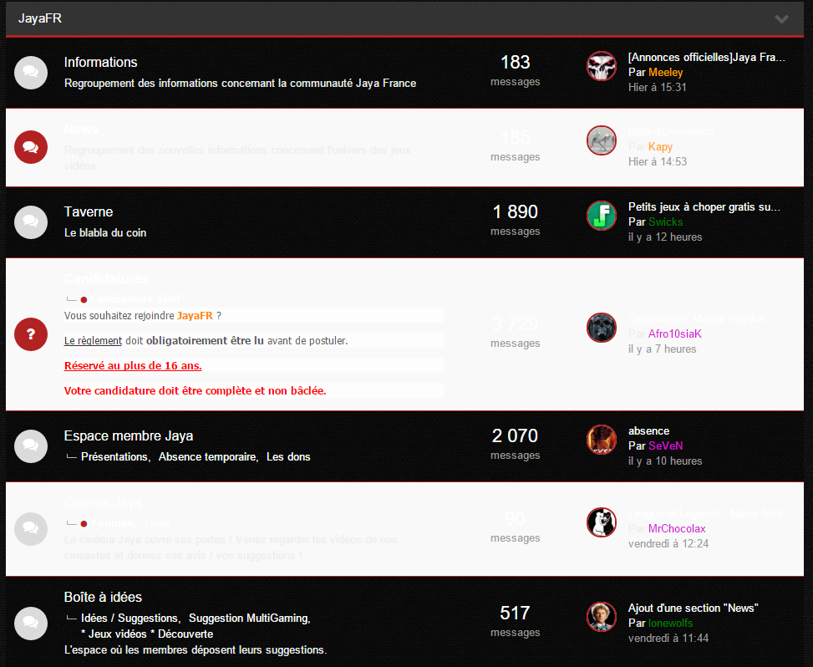Screen dimensions: 813x667
Task: Click the Boîte à idées bubble icon
Action: click(x=31, y=624)
